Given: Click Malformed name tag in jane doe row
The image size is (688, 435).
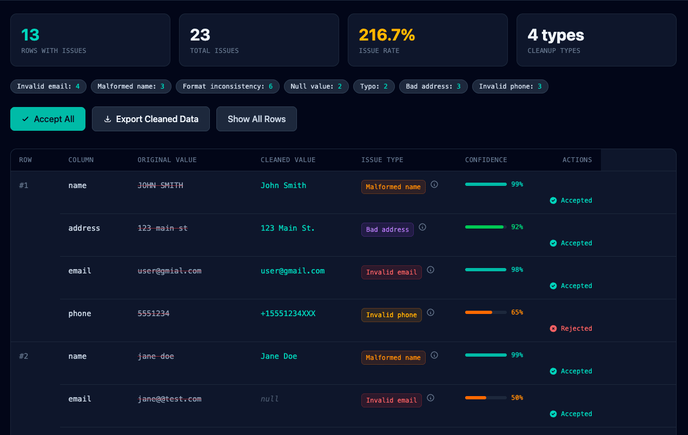Looking at the screenshot, I should (x=393, y=358).
